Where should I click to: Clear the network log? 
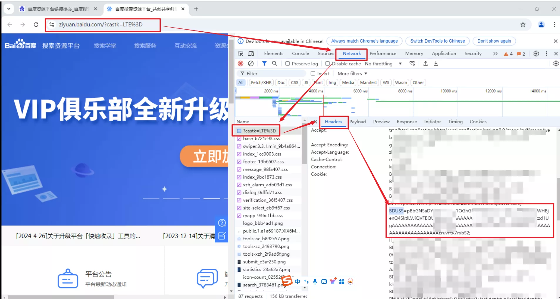(x=251, y=63)
